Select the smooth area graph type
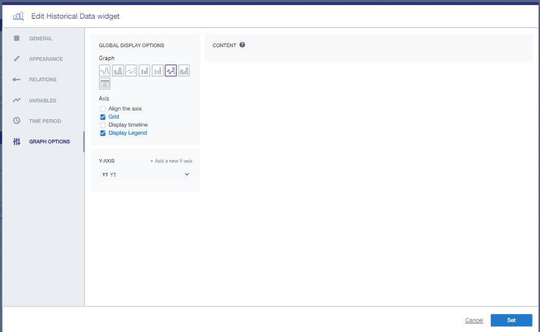540x332 pixels. pyautogui.click(x=118, y=71)
